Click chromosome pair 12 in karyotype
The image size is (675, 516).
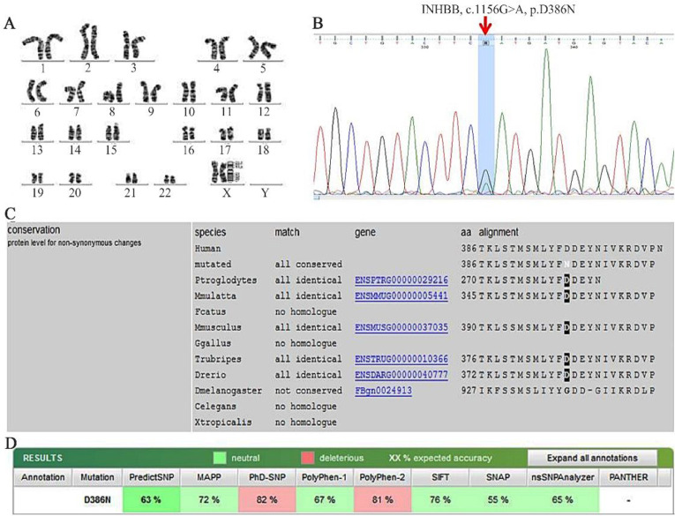point(264,93)
